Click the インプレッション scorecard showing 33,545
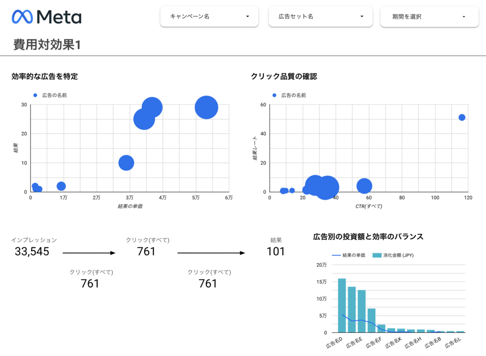The width and height of the screenshot is (486, 356). 32,252
